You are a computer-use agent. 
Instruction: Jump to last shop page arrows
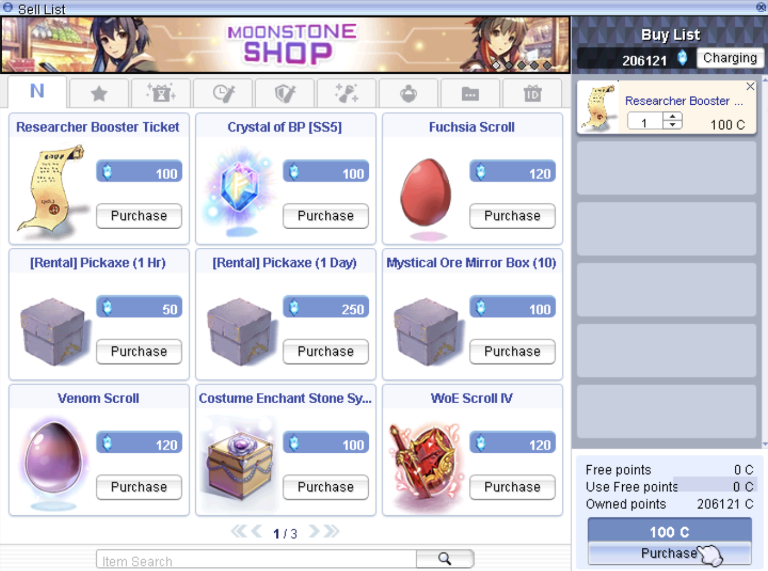[x=332, y=531]
